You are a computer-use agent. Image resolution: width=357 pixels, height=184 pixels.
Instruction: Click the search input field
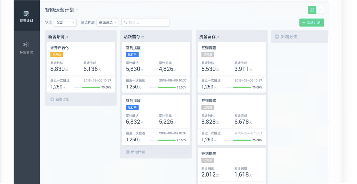pos(148,23)
